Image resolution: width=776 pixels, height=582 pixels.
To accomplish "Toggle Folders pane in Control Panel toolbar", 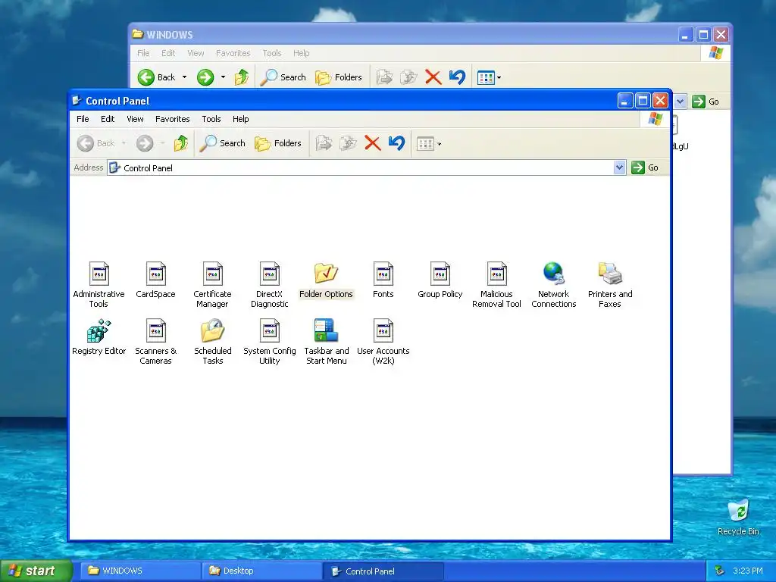I will pyautogui.click(x=277, y=143).
